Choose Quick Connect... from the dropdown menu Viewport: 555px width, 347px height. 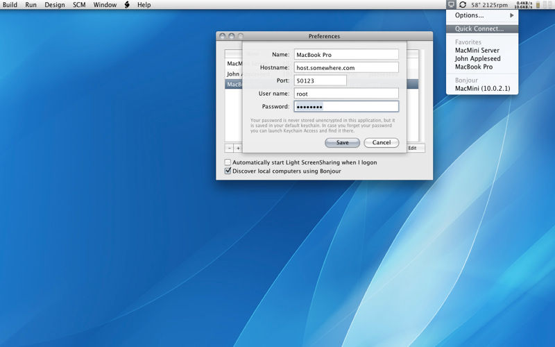[x=482, y=28]
